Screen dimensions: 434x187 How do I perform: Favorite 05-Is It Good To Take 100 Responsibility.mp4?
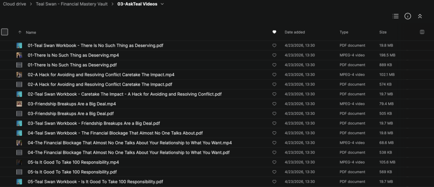click(x=274, y=162)
